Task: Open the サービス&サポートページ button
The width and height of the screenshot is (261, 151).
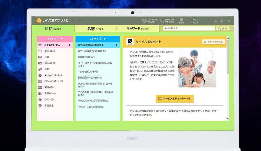Action: tap(175, 99)
